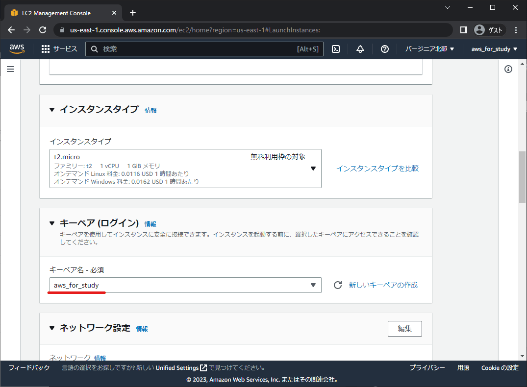Screen dimensions: 527x387
Task: Open 情報 link next to インスタンスタイプ
Action: (x=151, y=111)
